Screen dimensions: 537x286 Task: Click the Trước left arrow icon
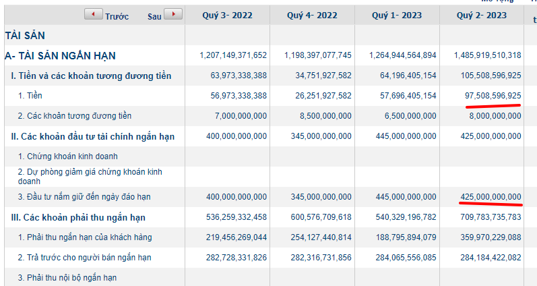coord(94,14)
